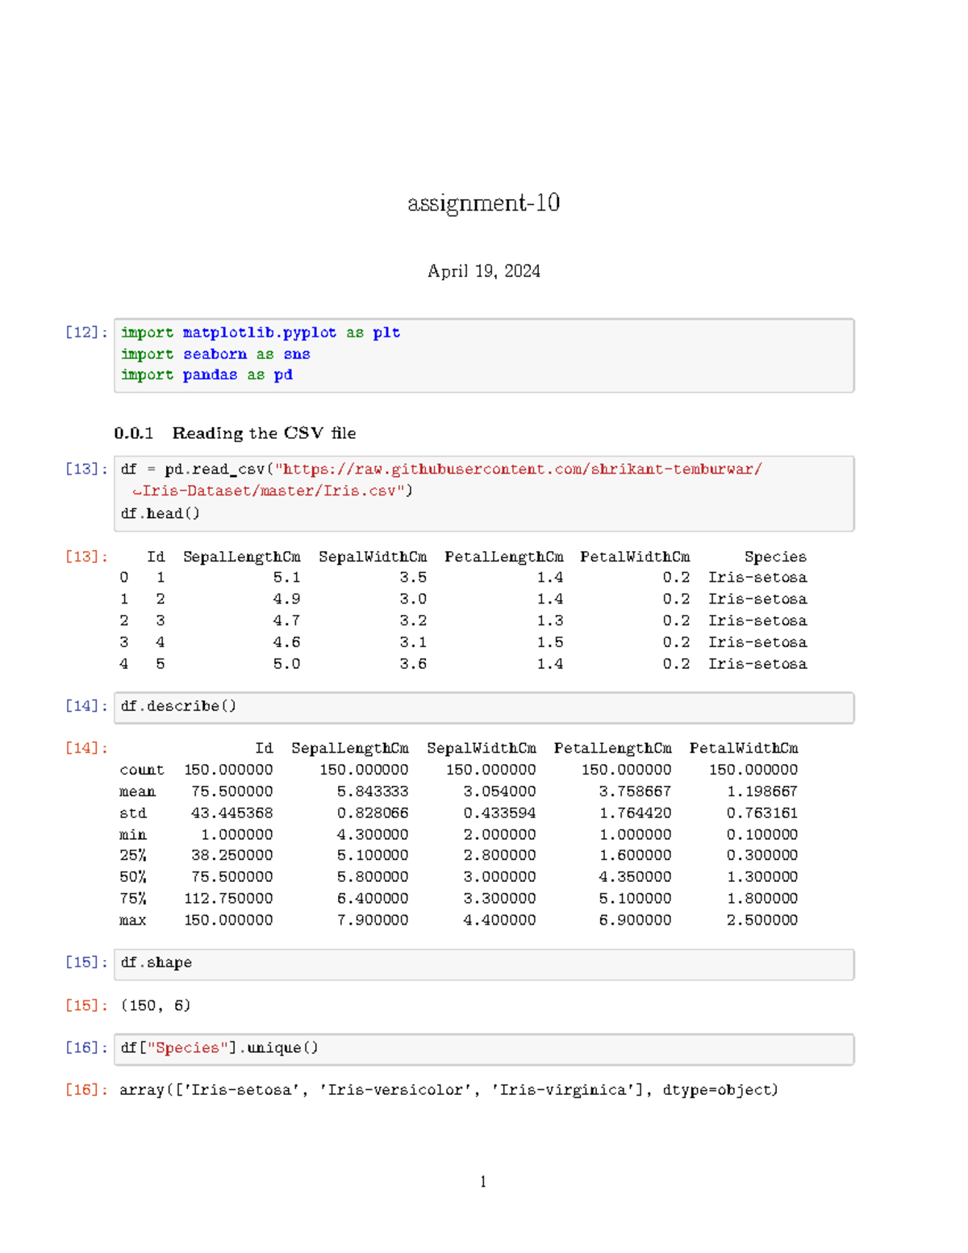Click the max value 7.900000
The height and width of the screenshot is (1253, 968).
point(372,919)
